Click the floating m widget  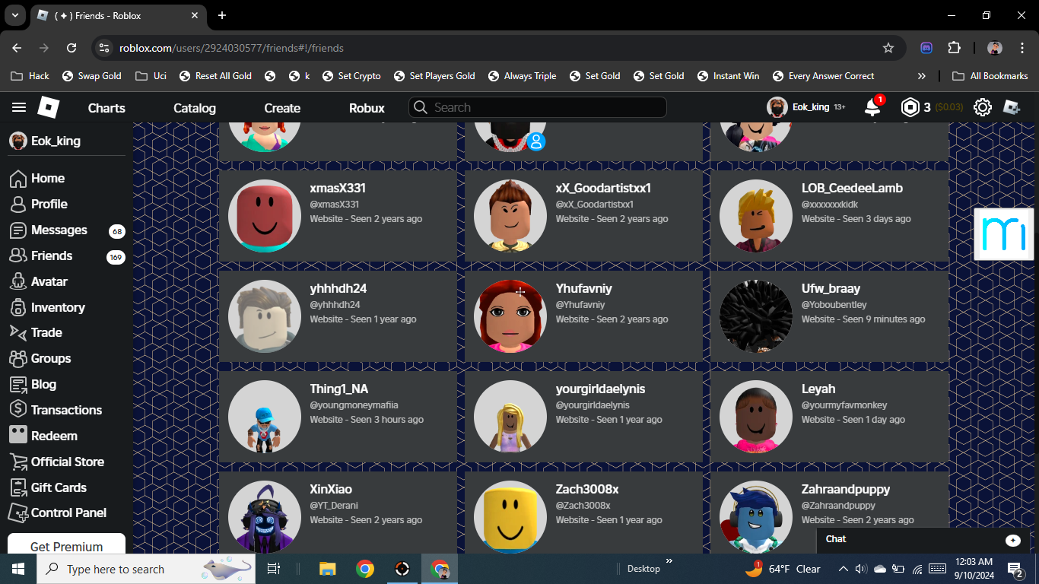1004,234
